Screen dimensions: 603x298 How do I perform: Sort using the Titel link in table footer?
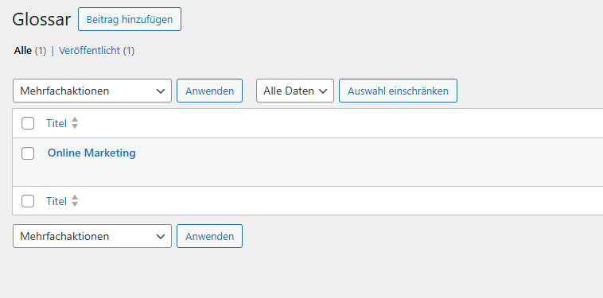tap(56, 201)
